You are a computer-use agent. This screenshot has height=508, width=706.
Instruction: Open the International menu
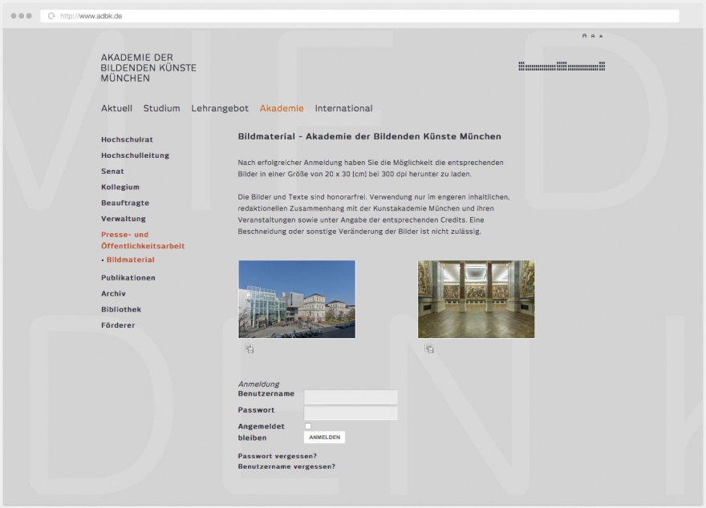point(343,108)
